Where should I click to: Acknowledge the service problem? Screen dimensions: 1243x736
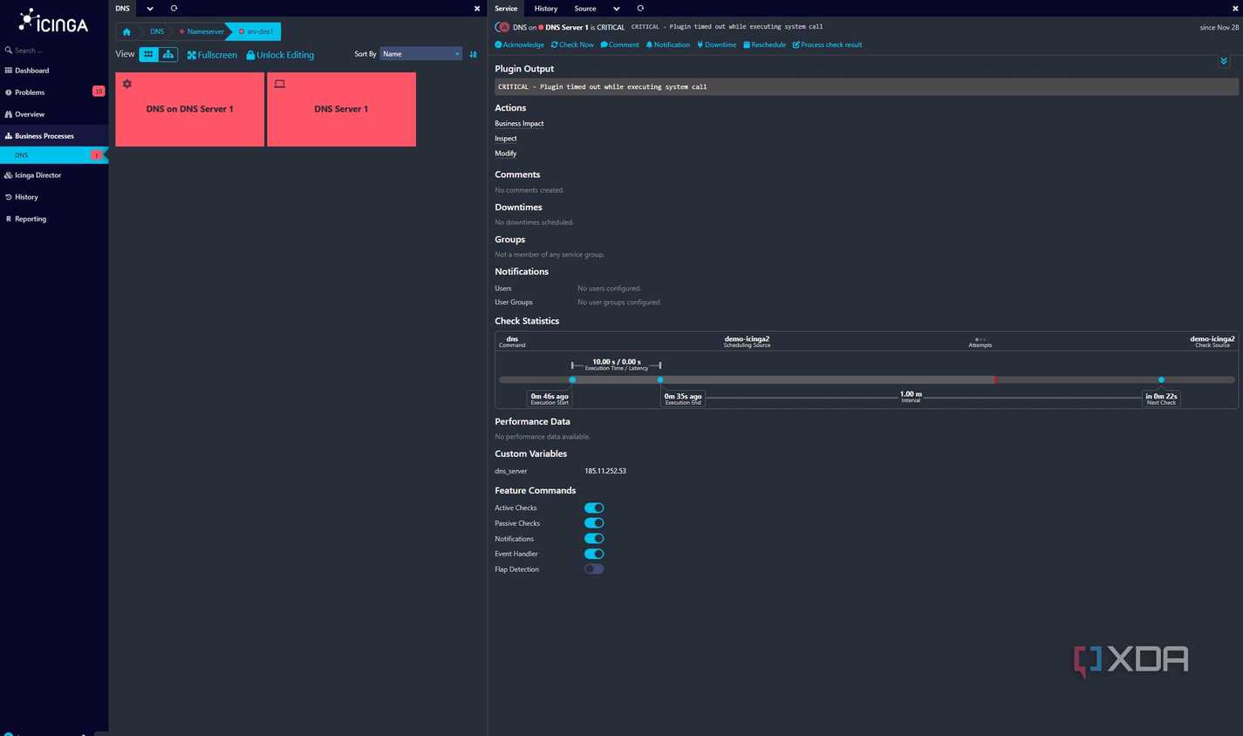(x=519, y=44)
